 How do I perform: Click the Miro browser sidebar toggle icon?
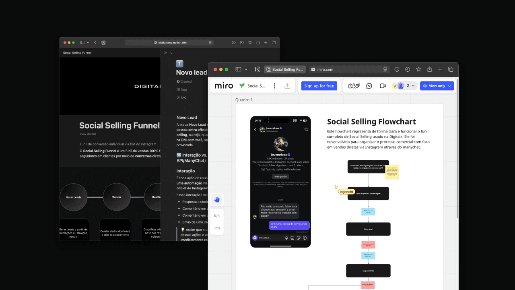tap(238, 69)
